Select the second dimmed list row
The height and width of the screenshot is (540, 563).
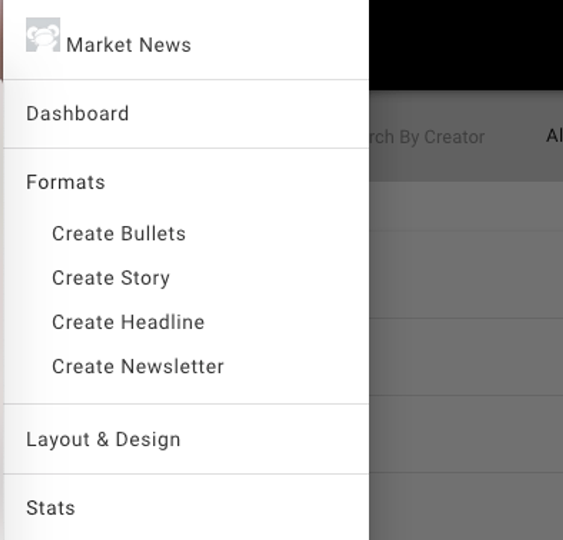click(x=465, y=275)
